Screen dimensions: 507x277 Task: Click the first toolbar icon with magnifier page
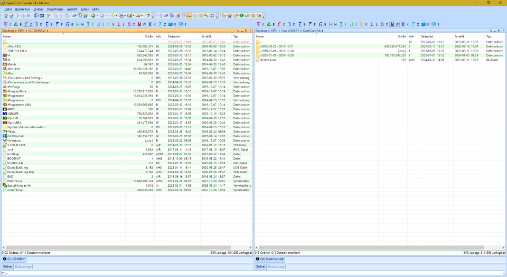click(5, 15)
